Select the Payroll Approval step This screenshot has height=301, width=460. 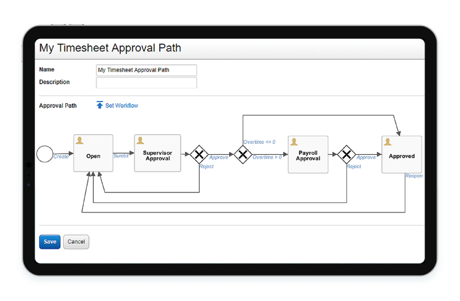(308, 155)
